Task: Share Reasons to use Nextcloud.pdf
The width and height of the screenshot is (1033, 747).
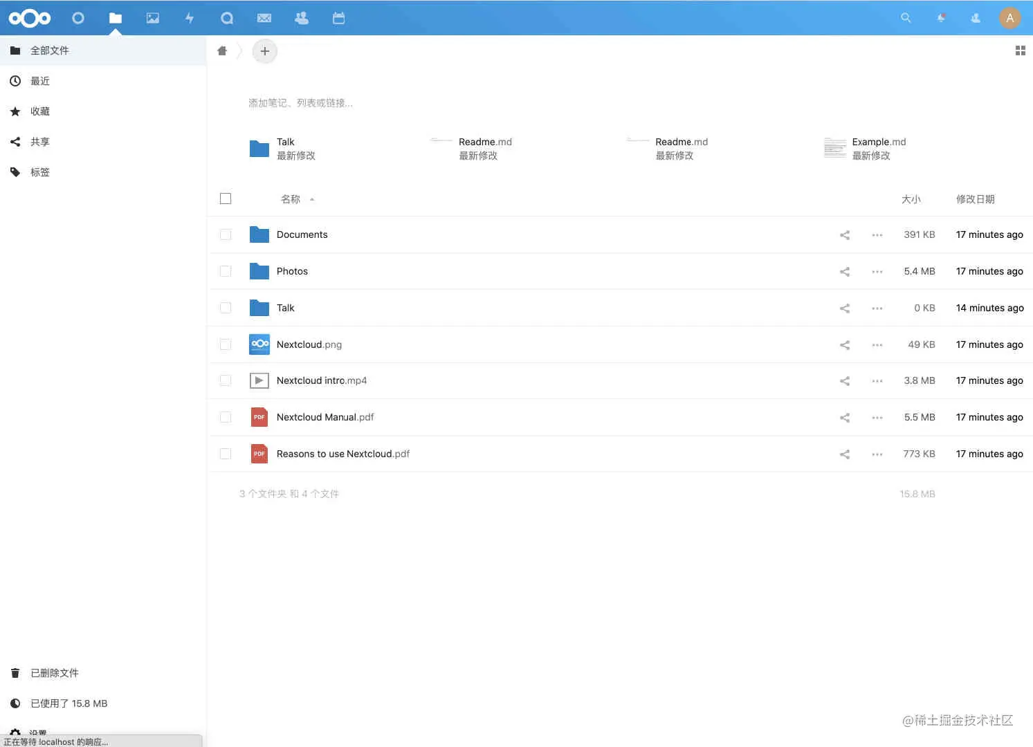Action: 845,454
